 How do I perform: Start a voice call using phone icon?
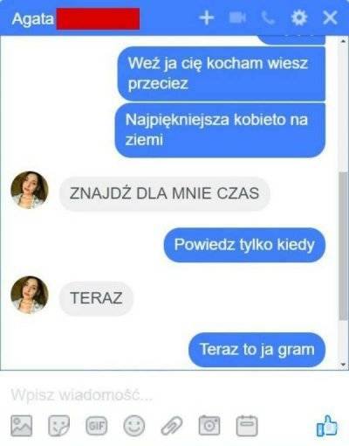(x=268, y=18)
